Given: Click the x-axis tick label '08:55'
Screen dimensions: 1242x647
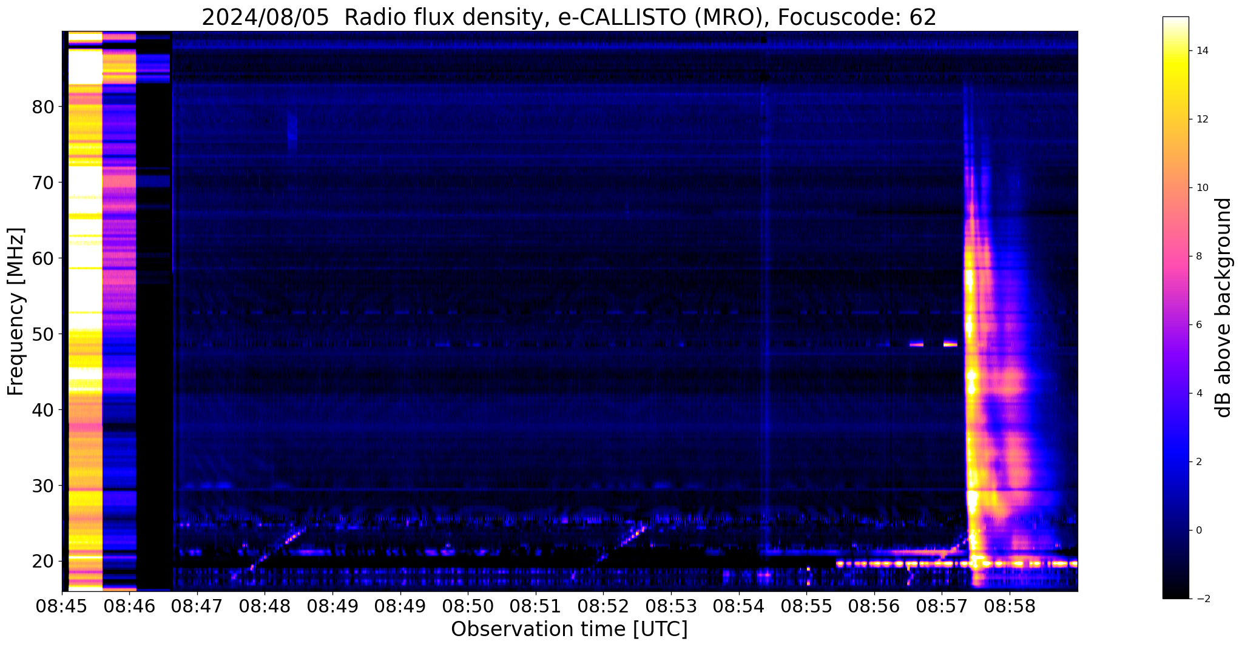Looking at the screenshot, I should pos(806,606).
